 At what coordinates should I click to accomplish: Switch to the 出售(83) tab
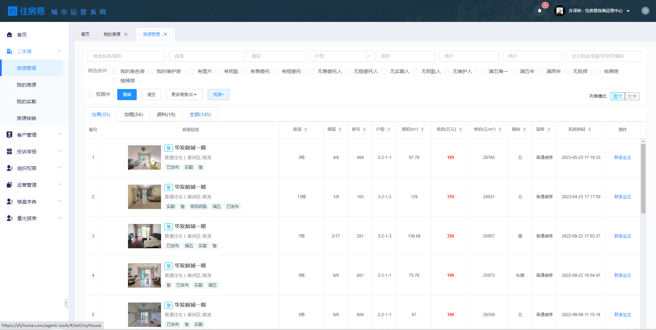pos(101,114)
